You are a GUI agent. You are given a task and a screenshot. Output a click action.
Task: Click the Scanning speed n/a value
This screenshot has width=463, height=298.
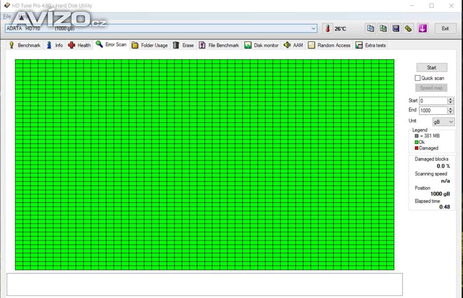(445, 181)
